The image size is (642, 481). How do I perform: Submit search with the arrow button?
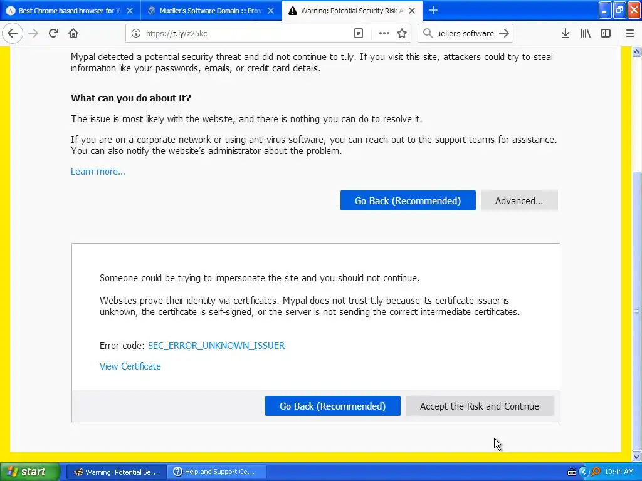pos(504,33)
